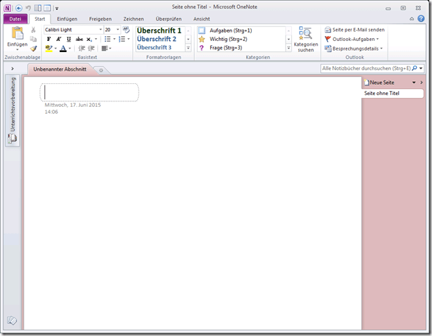432x336 pixels.
Task: Open the font name dropdown
Action: (100, 30)
